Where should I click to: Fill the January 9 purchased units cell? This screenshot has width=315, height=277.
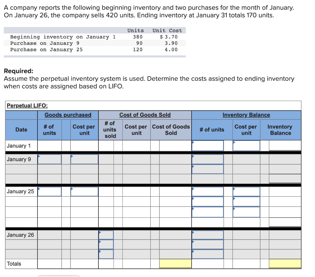point(50,159)
